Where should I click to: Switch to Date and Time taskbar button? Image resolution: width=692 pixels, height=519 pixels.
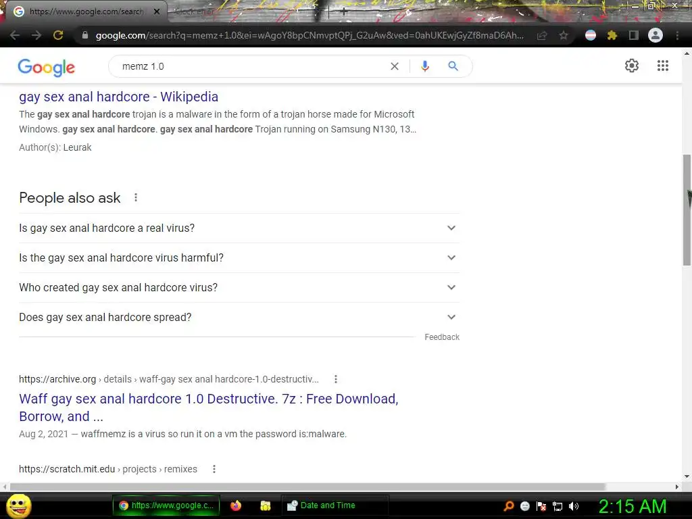[335, 505]
